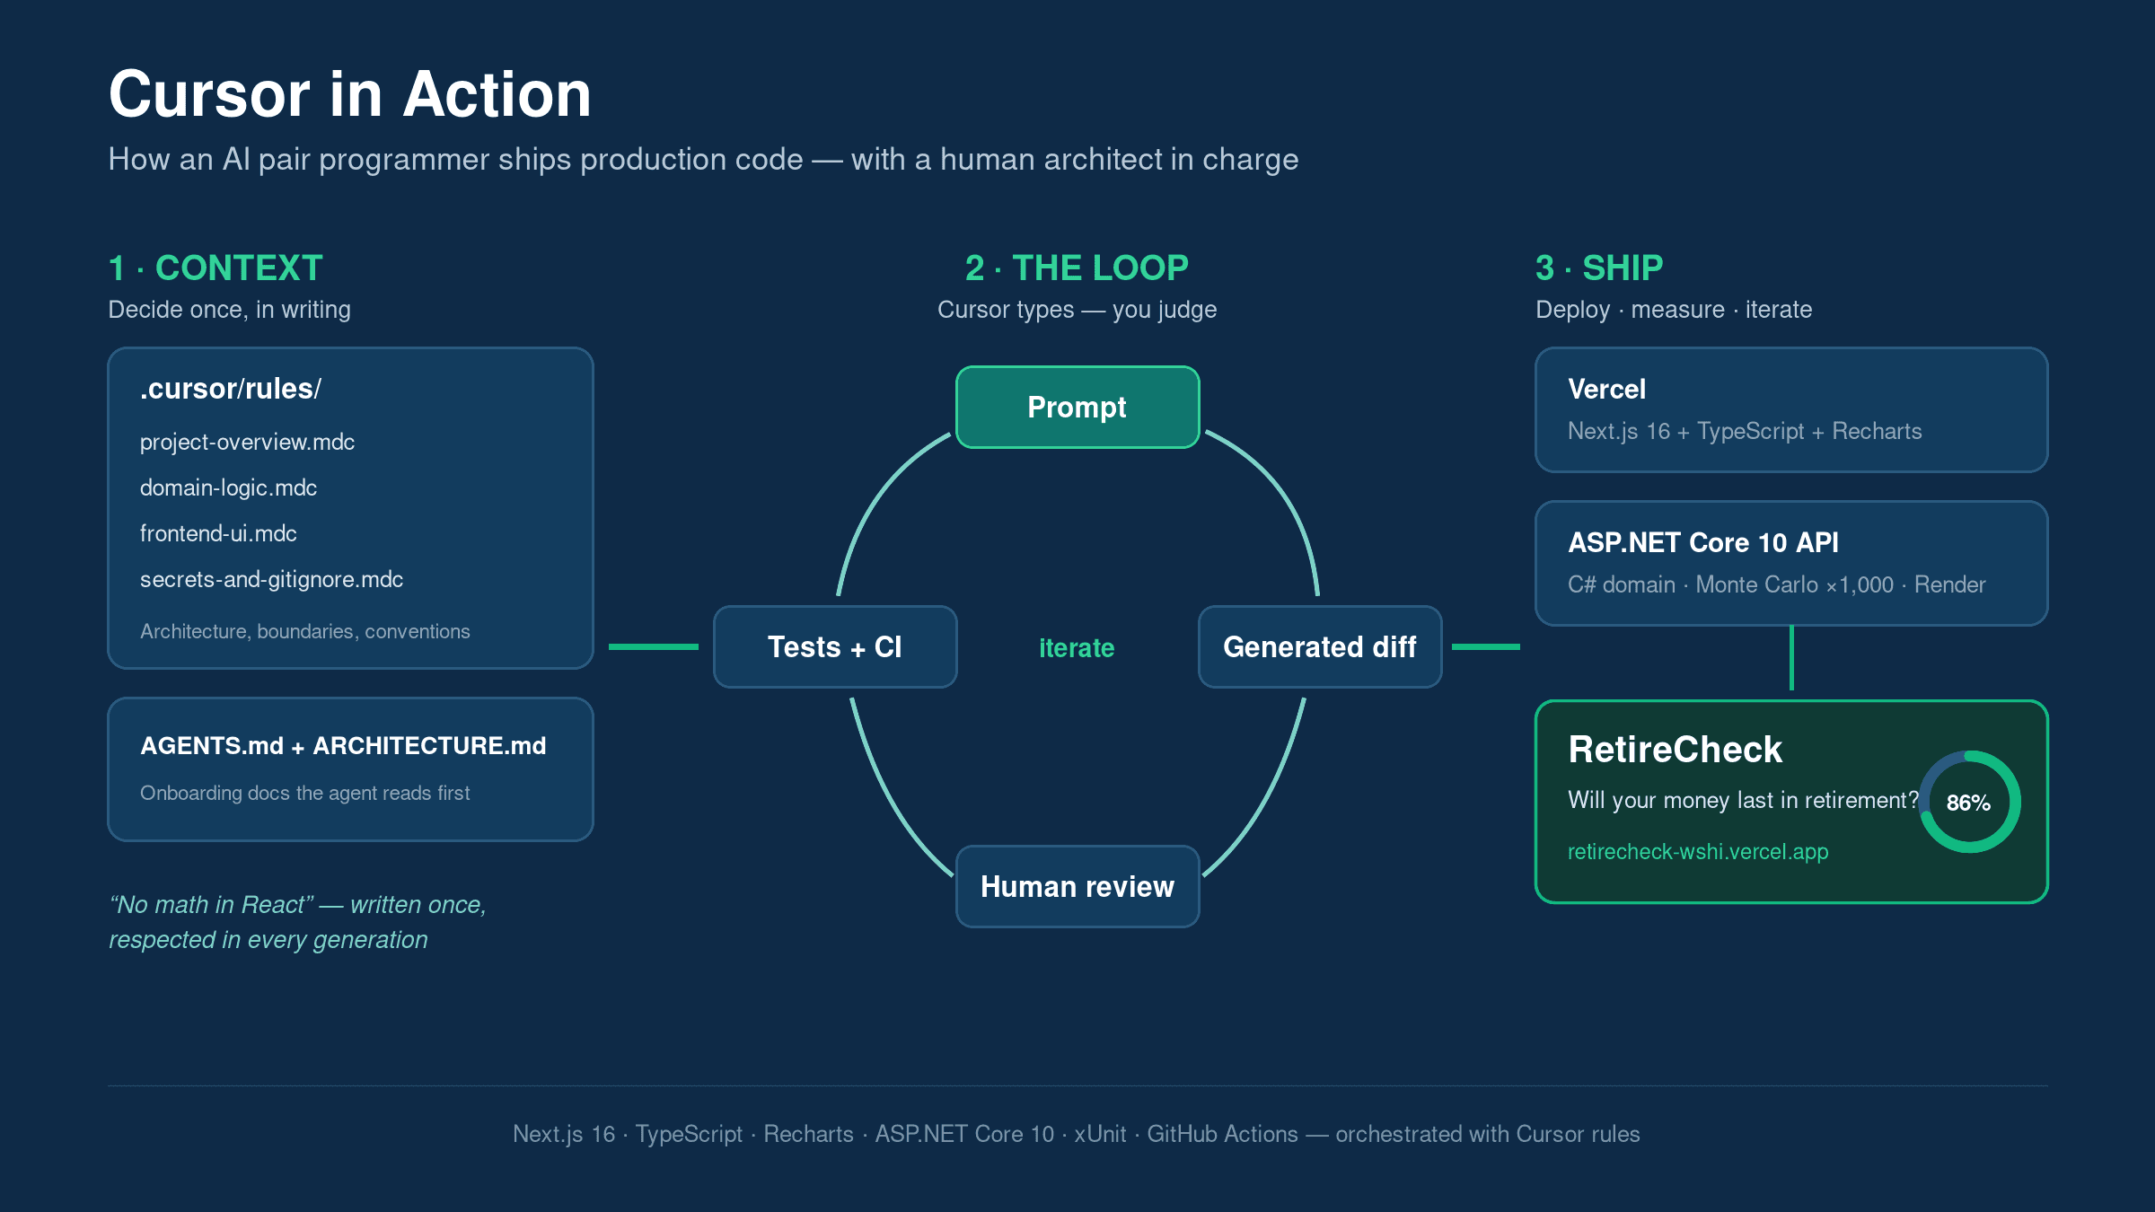Click the ASP.NET Core 10 API title
The height and width of the screenshot is (1212, 2155).
(x=1703, y=542)
